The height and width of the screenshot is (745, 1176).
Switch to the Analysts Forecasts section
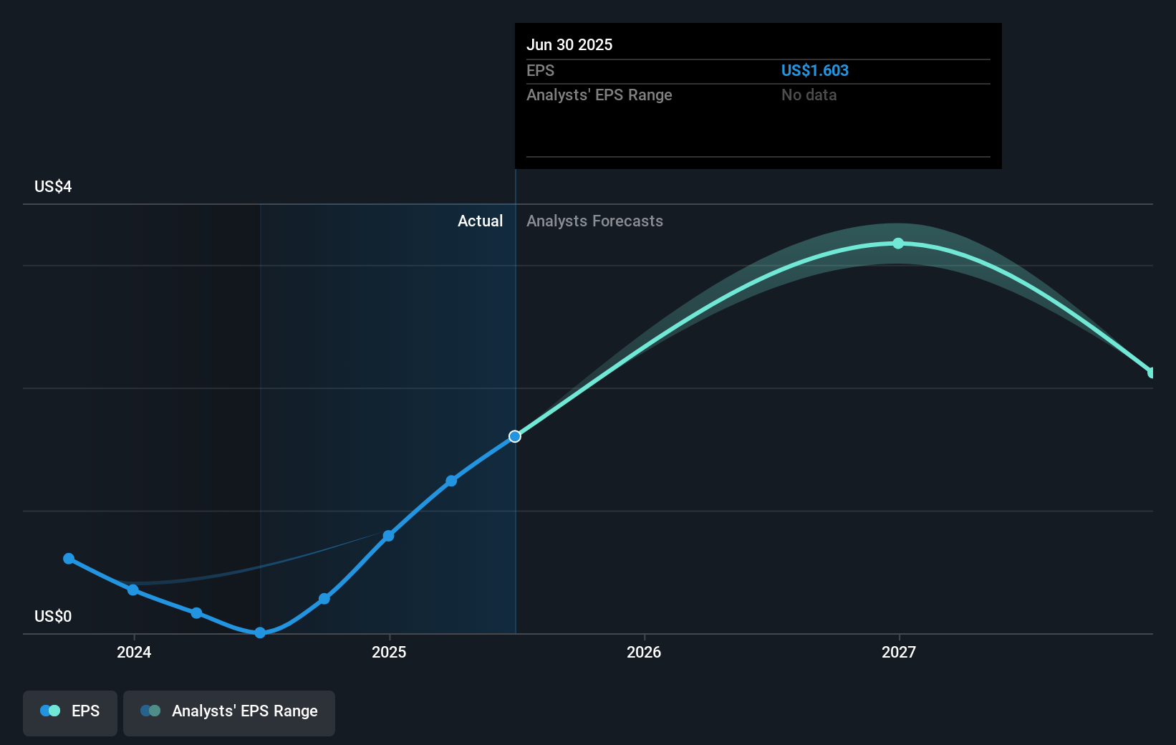point(594,221)
